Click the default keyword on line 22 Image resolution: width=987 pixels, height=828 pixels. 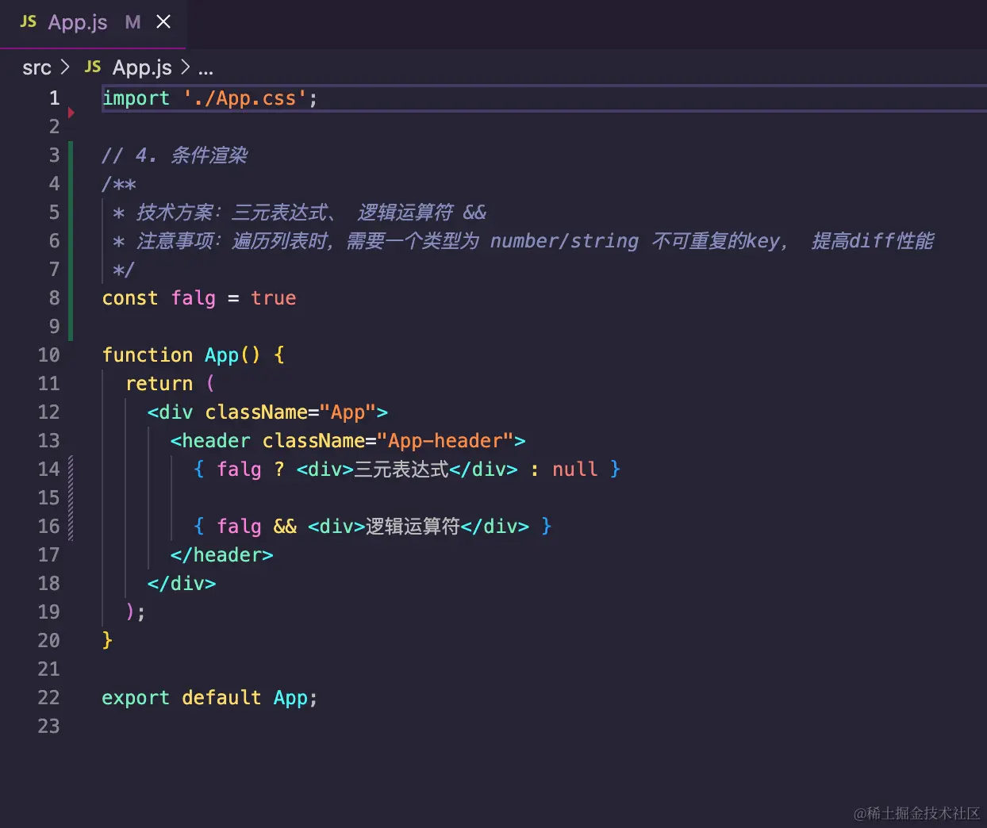[x=221, y=698]
